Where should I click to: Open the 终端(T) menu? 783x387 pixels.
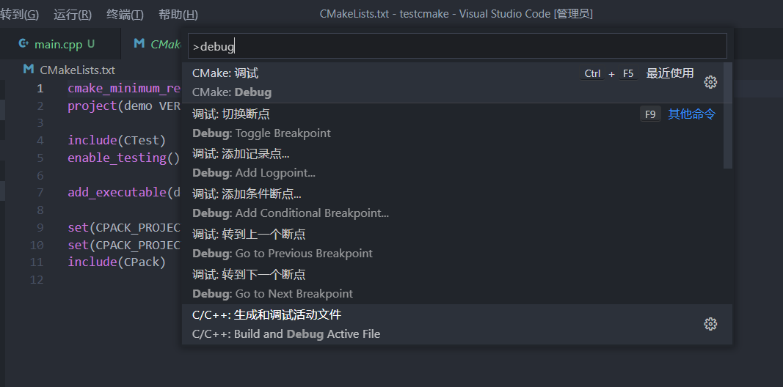[125, 15]
